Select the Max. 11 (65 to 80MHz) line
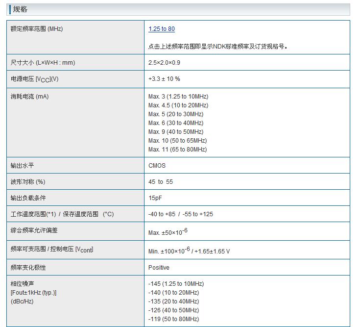This screenshot has height=327, width=361. [x=177, y=150]
